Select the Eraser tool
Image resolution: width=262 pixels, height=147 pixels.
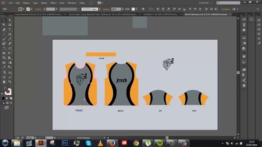[x=10, y=44]
